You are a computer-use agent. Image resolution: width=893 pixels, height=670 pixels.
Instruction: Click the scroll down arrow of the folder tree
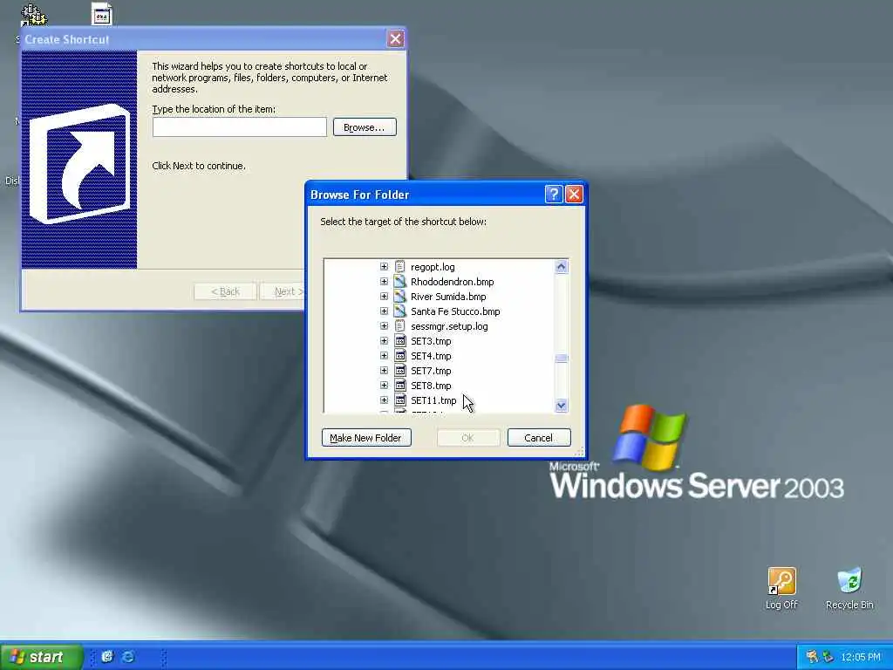click(x=561, y=405)
